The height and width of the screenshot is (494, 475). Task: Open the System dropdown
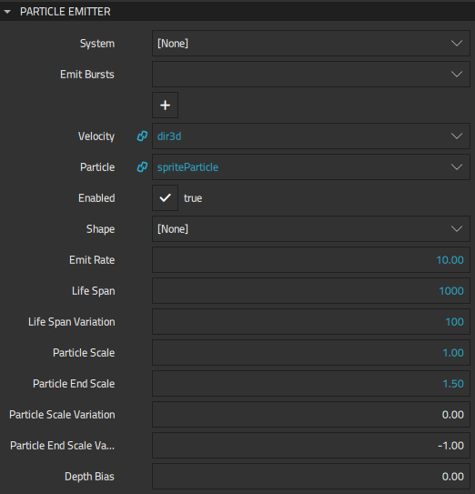coord(311,43)
